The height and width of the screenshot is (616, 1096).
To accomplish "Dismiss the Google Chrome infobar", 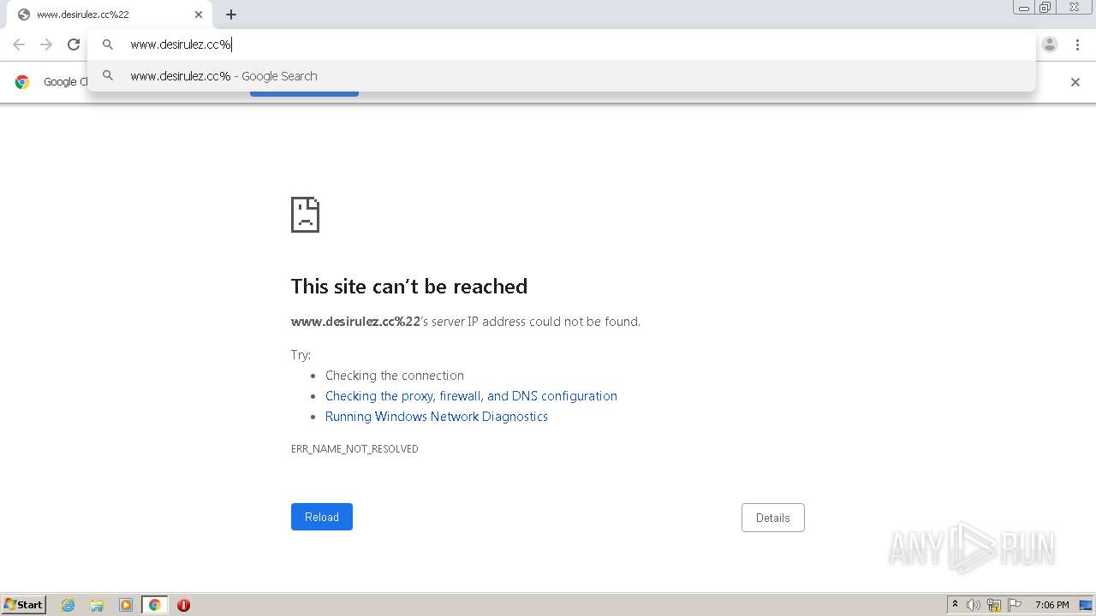I will [x=1075, y=82].
